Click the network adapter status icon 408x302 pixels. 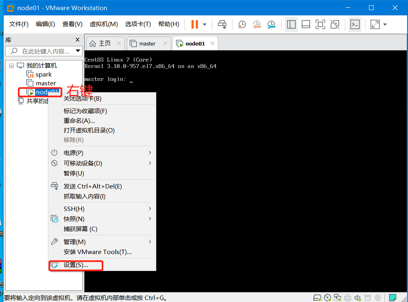(x=338, y=298)
